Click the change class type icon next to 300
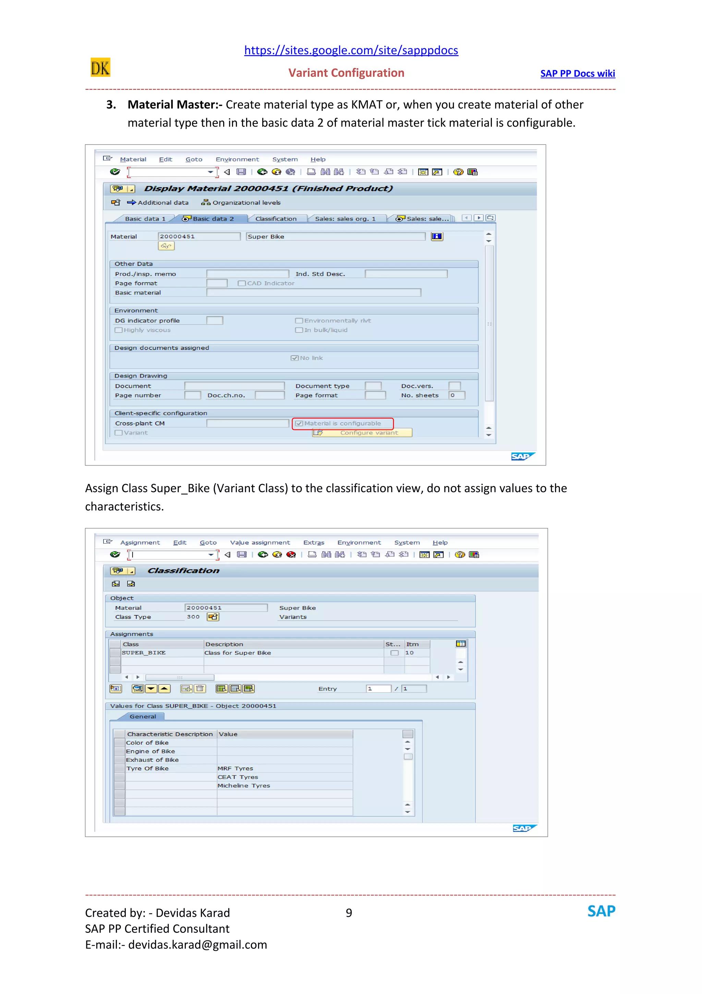Viewport: 702px width, 994px height. [213, 617]
